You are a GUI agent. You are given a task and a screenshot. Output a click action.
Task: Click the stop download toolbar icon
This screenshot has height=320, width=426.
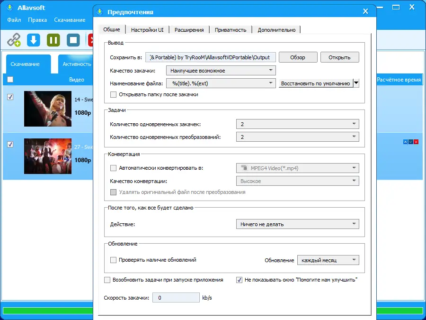point(72,40)
